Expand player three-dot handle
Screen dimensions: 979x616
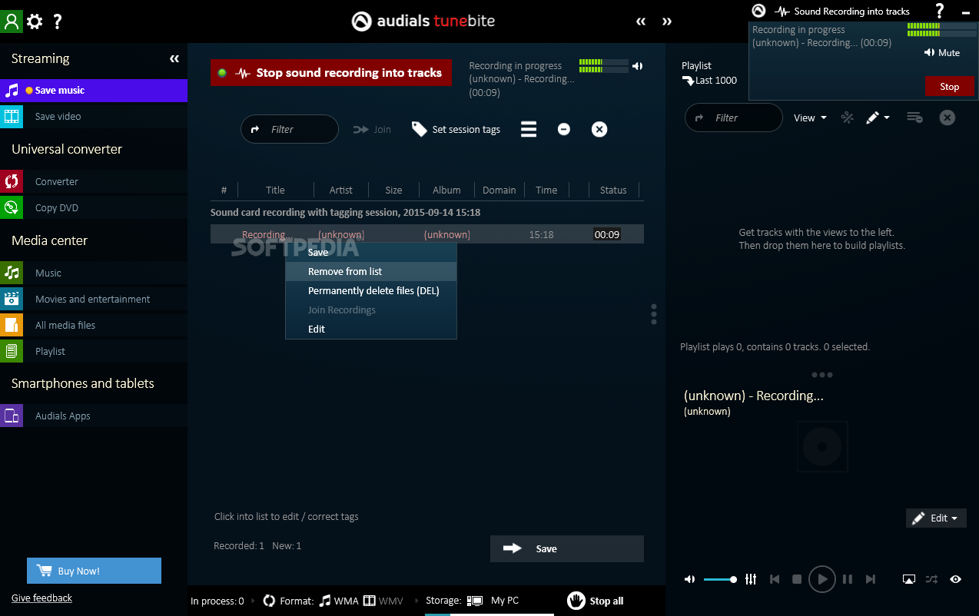pos(822,375)
